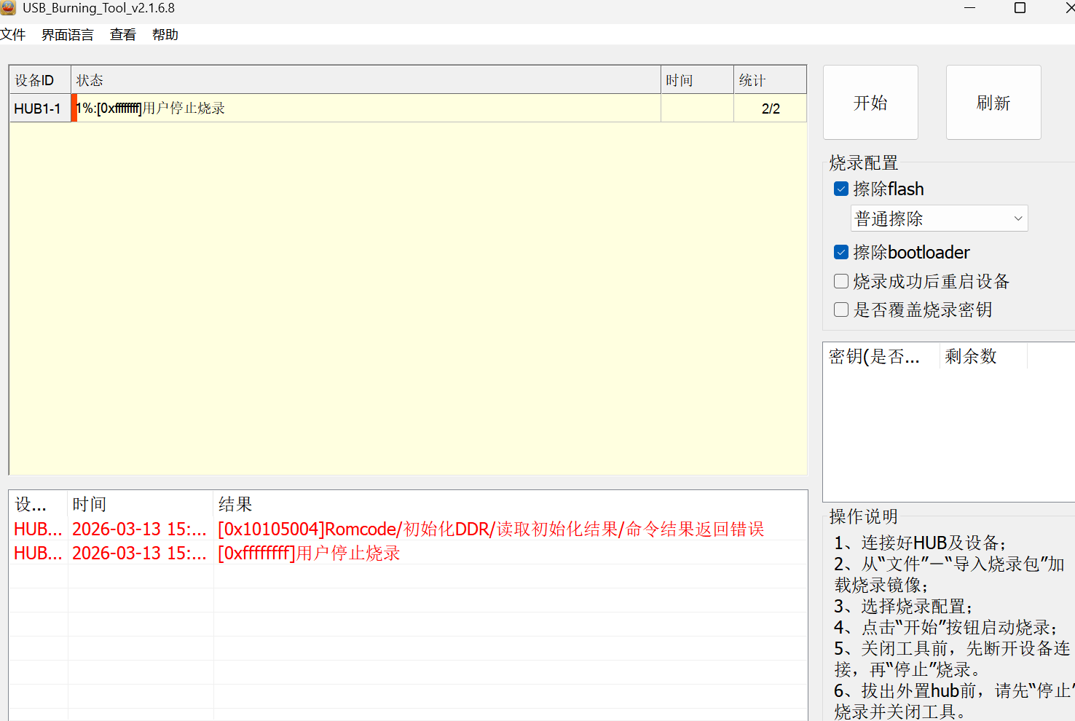Click the 设备ID column header
This screenshot has height=721, width=1075.
click(40, 80)
